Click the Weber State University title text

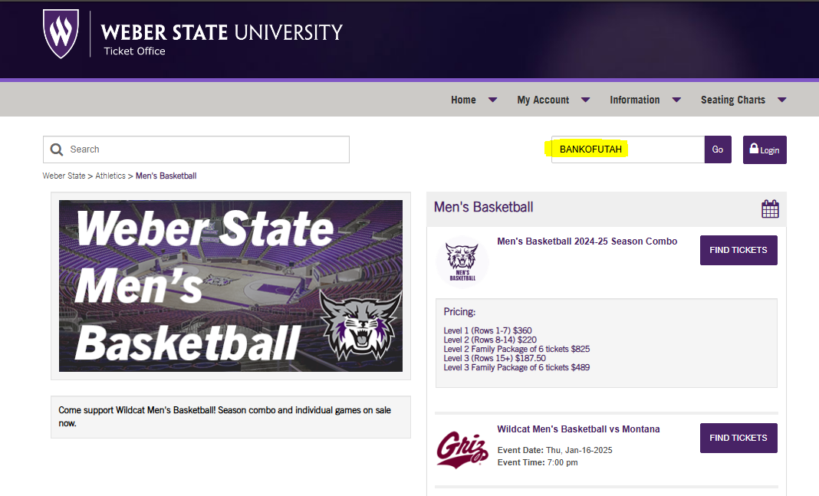click(x=222, y=32)
